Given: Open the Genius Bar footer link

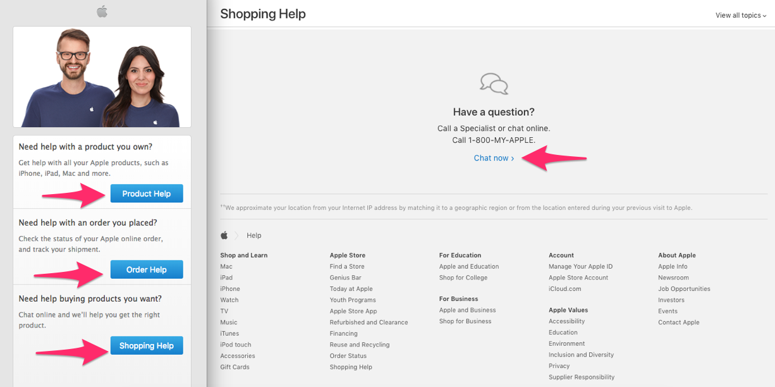Looking at the screenshot, I should click(345, 278).
